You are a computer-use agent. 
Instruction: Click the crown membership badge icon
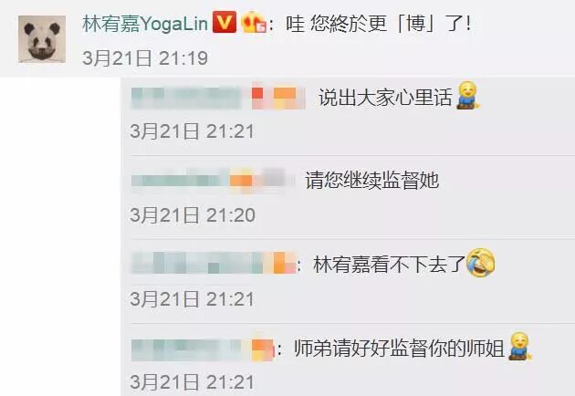254,22
